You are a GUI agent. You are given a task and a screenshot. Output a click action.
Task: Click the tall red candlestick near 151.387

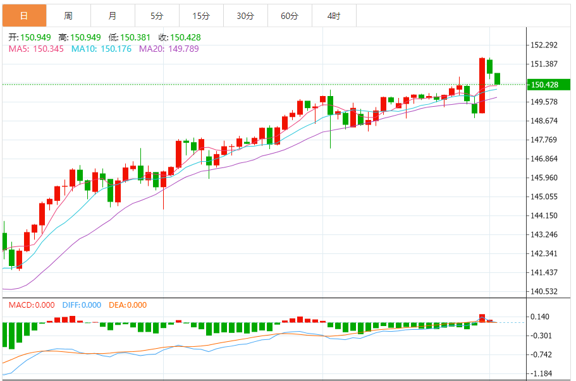click(x=482, y=85)
